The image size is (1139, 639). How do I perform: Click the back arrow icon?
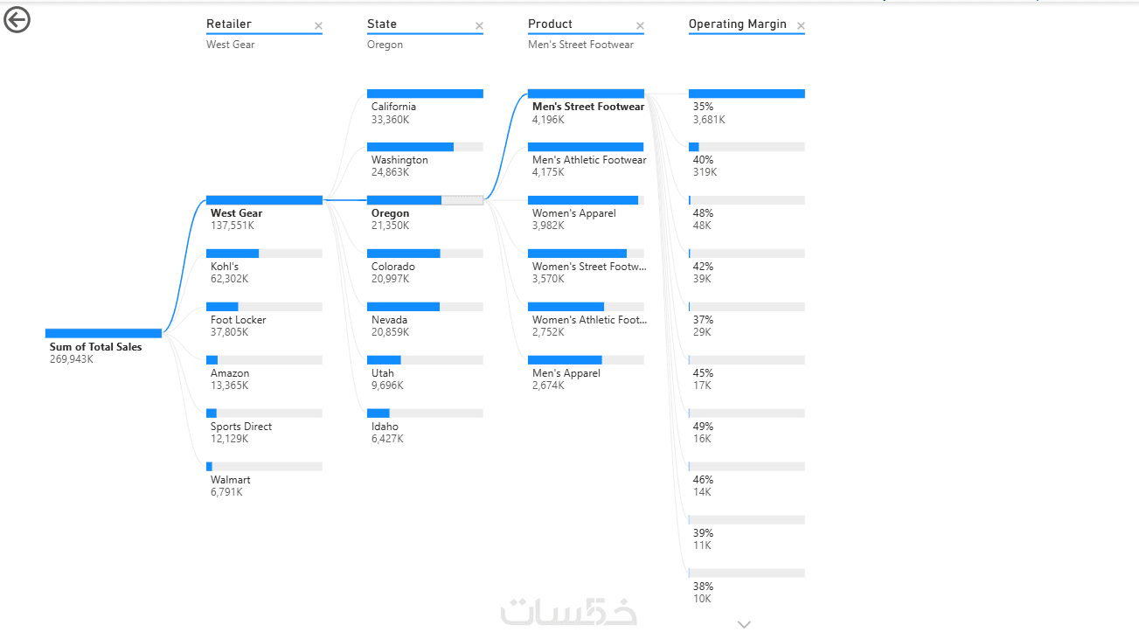[17, 19]
